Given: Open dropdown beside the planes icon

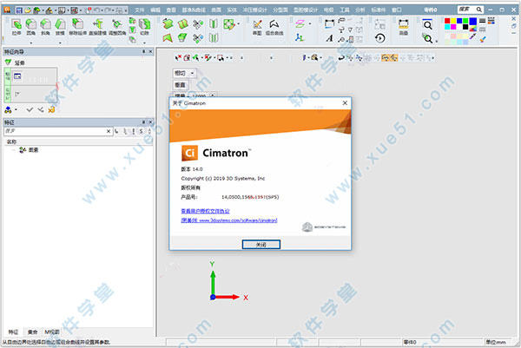Looking at the screenshot, I should [310, 24].
